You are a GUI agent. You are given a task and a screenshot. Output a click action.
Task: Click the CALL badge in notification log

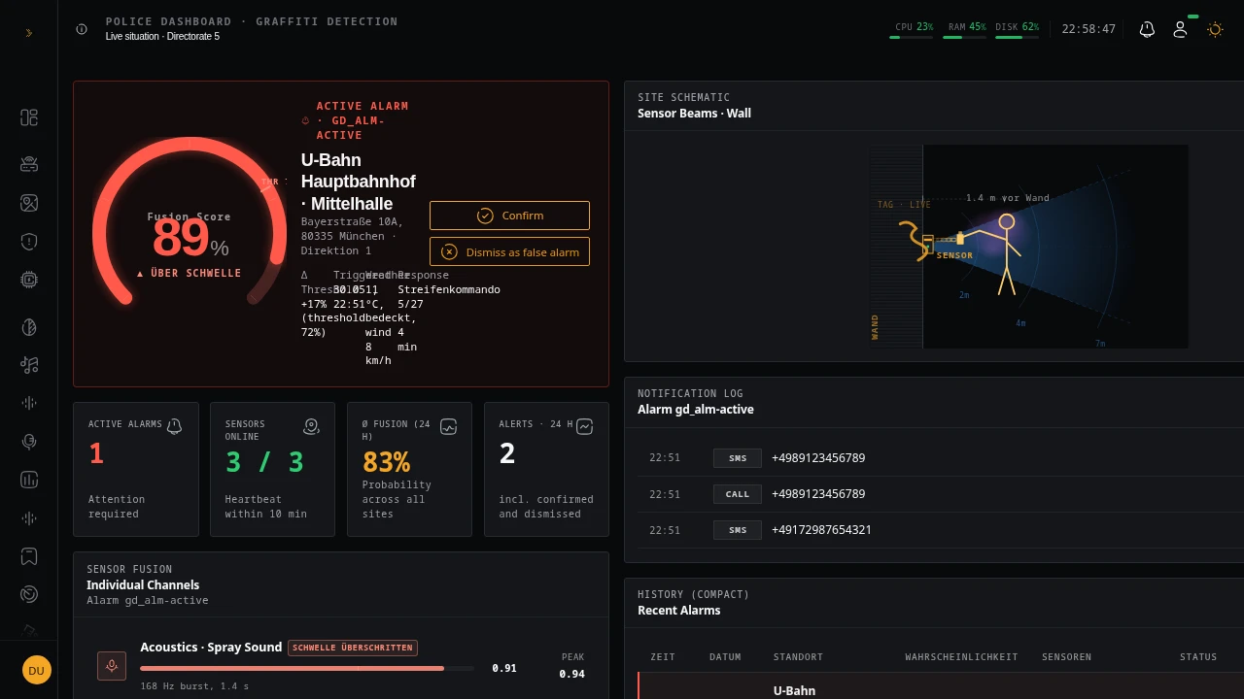pos(738,494)
